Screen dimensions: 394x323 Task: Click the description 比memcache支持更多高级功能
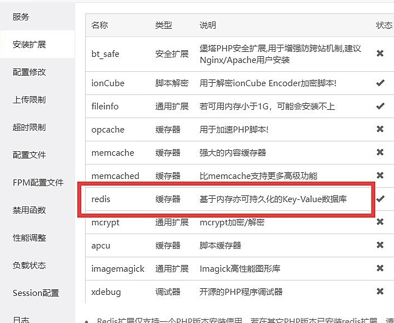pyautogui.click(x=258, y=176)
